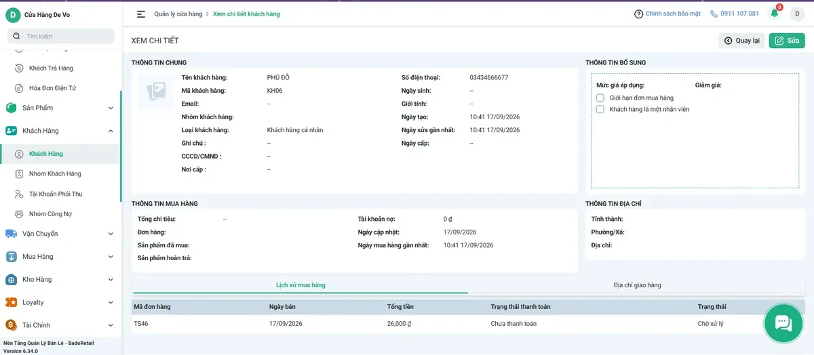Click the hamburger menu toggle icon
The height and width of the screenshot is (355, 814).
click(141, 14)
